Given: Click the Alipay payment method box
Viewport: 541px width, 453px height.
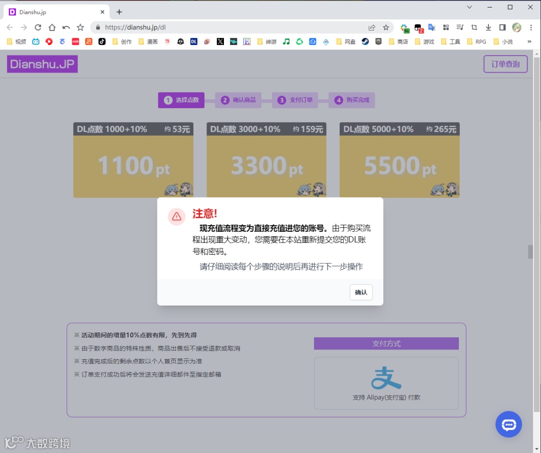Looking at the screenshot, I should click(x=386, y=383).
